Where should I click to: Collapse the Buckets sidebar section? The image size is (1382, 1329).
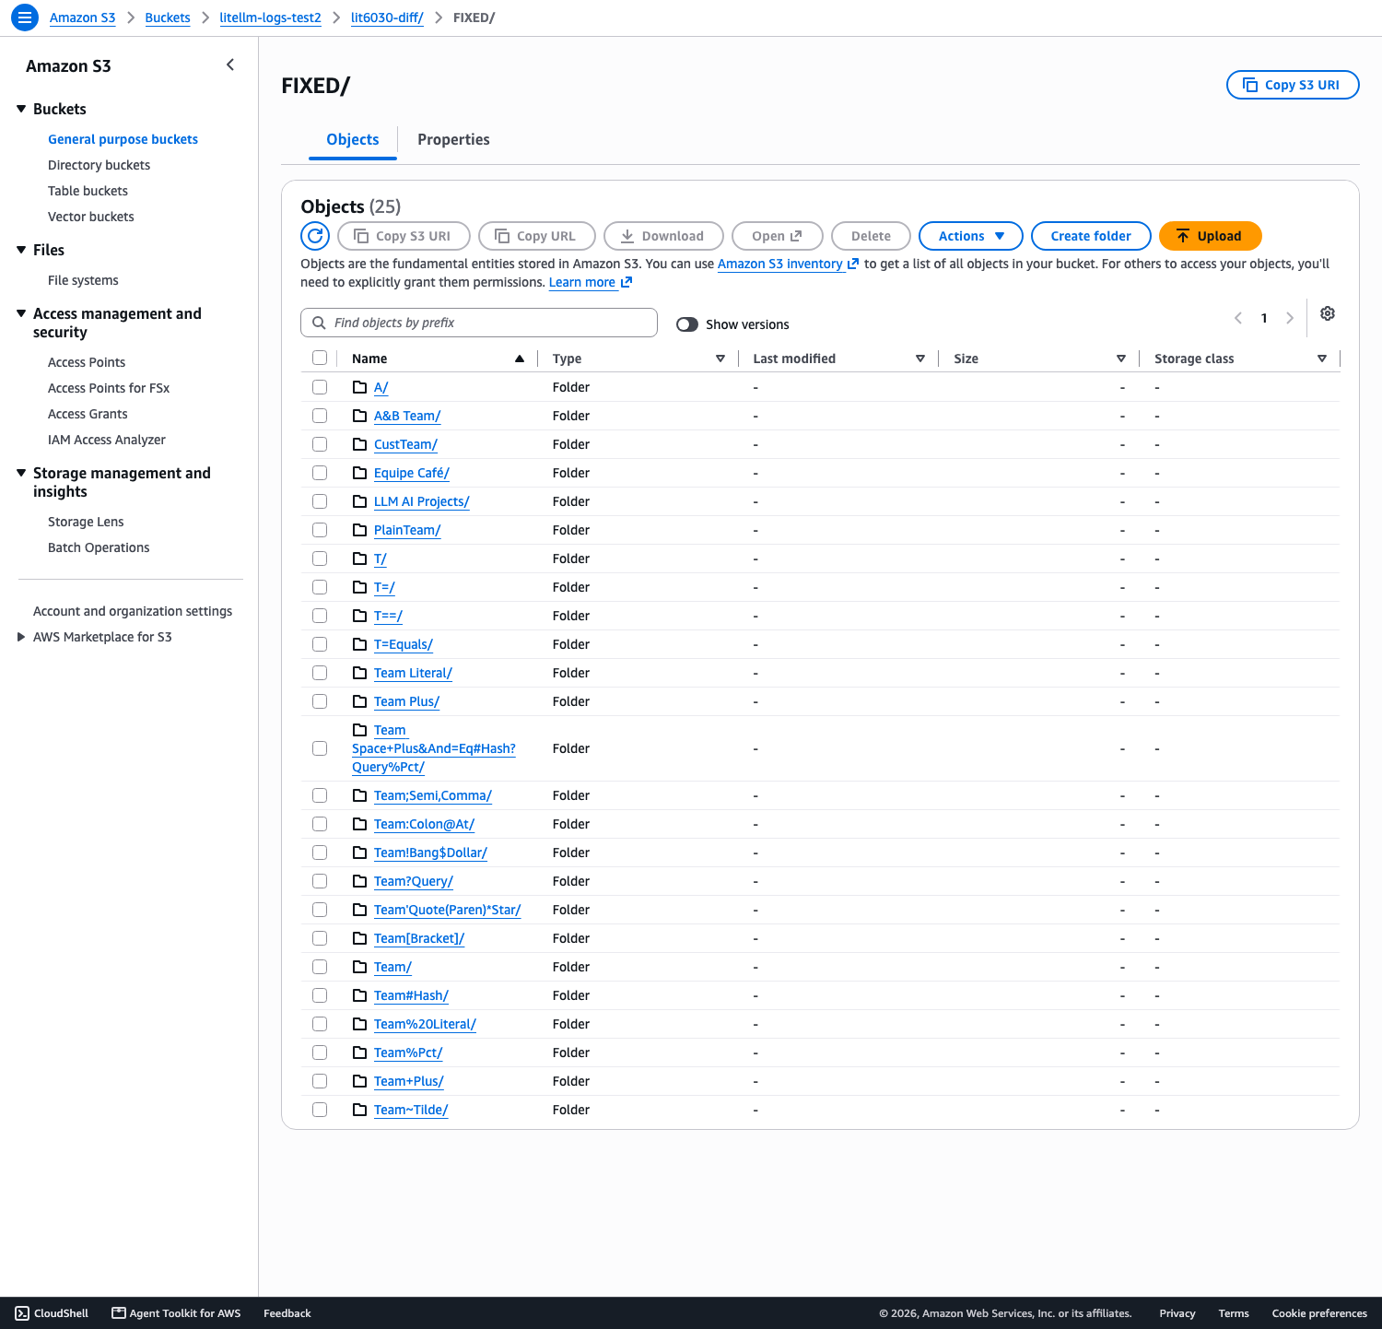(x=21, y=109)
